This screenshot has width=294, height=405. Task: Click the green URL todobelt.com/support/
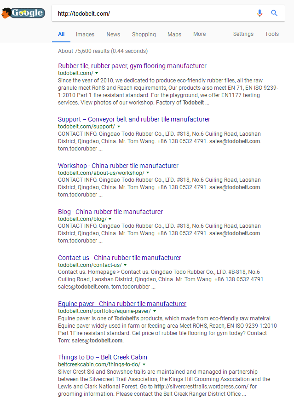point(86,127)
